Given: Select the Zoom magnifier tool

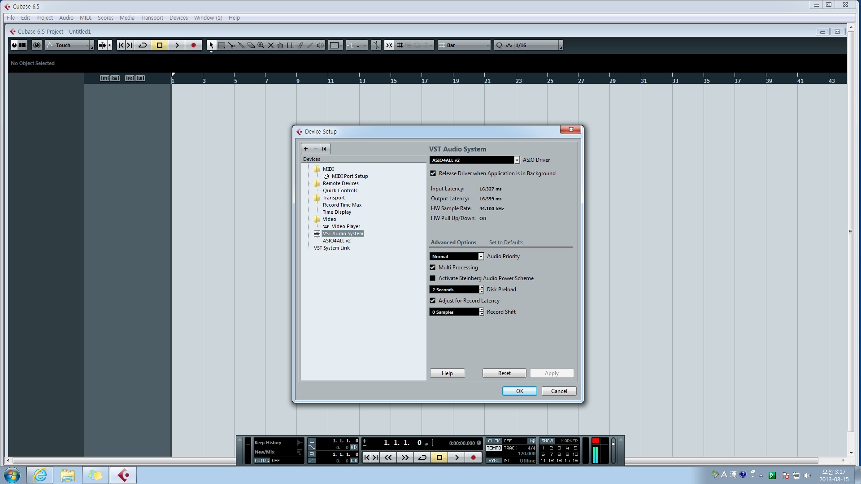Looking at the screenshot, I should [x=261, y=45].
